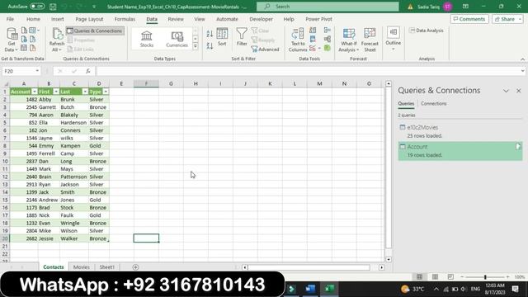This screenshot has height=297, width=528.
Task: Open Data Analysis tool
Action: 427,31
